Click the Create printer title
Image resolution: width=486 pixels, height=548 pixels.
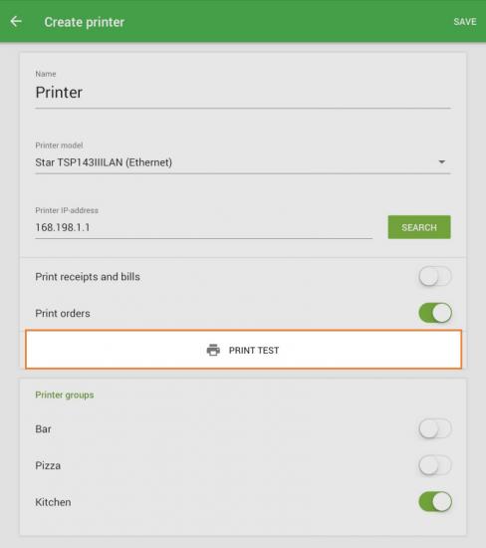pos(85,22)
